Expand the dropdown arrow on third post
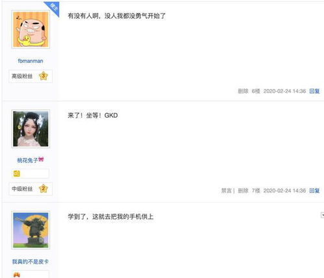This screenshot has width=324, height=278. 322,215
